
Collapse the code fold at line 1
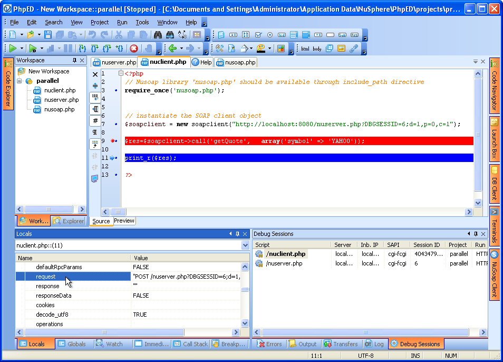point(121,74)
